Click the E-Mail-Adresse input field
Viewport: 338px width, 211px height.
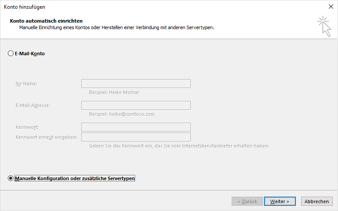tap(136, 105)
